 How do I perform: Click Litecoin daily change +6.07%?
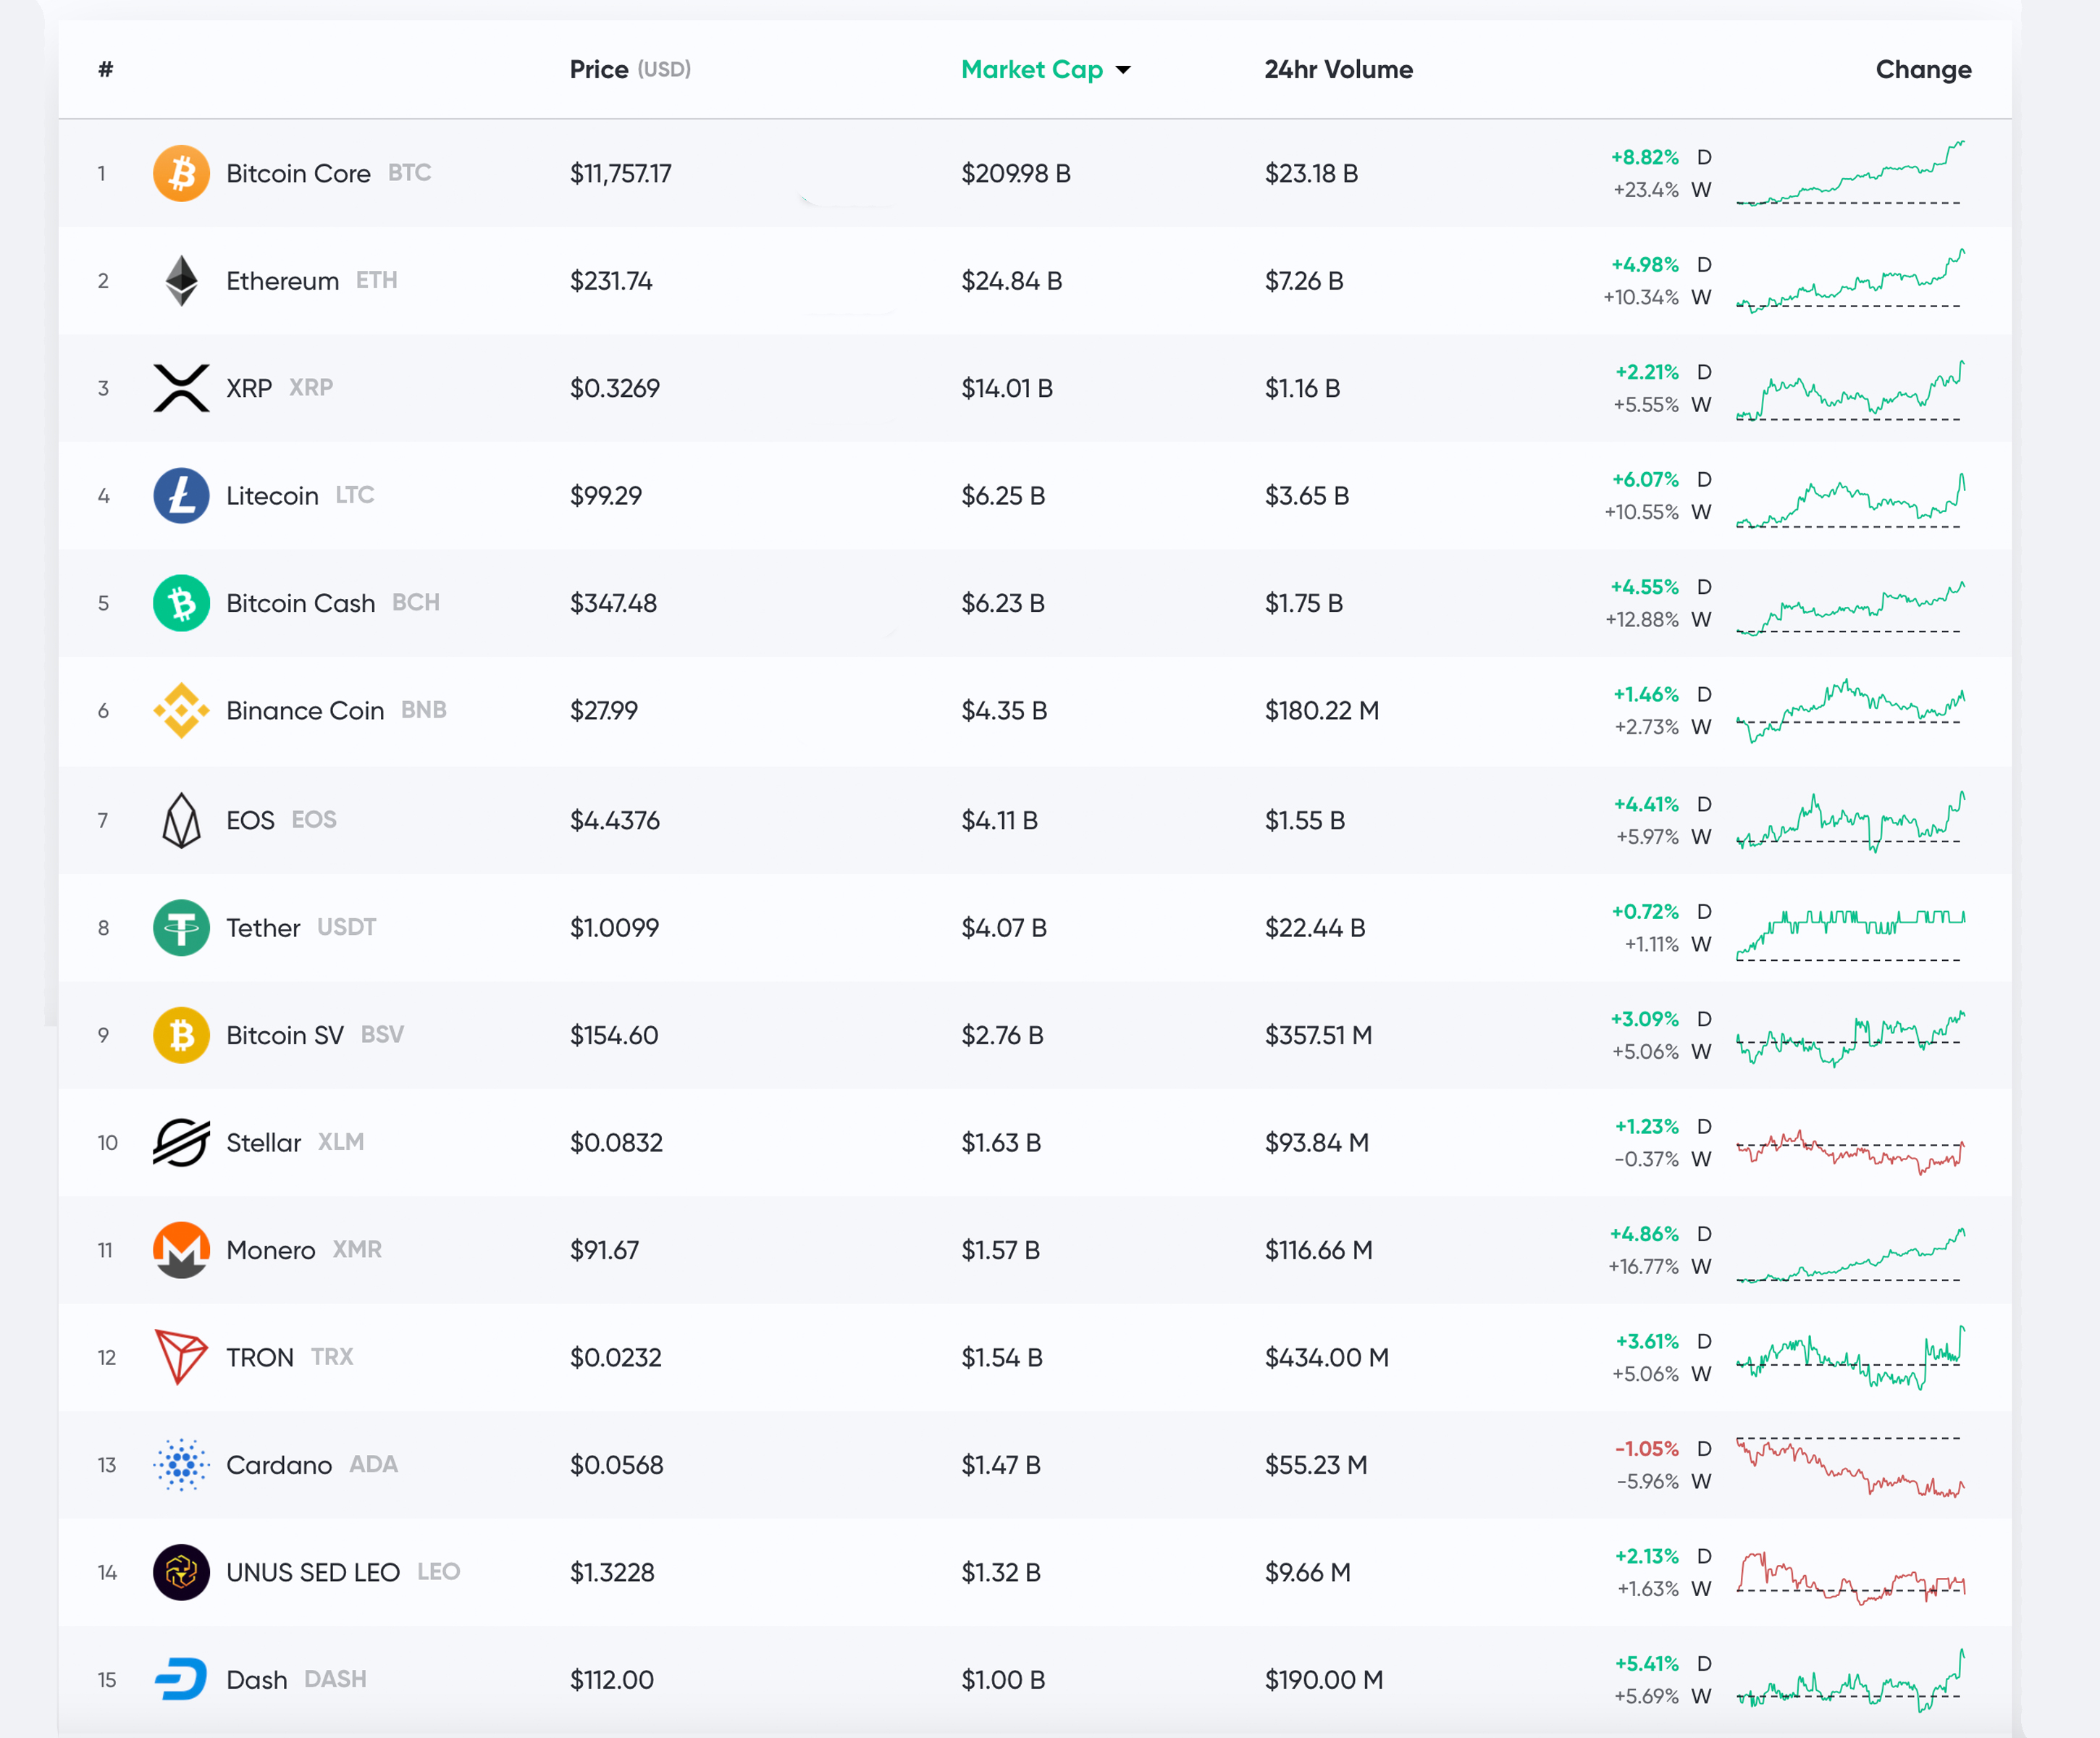tap(1645, 479)
